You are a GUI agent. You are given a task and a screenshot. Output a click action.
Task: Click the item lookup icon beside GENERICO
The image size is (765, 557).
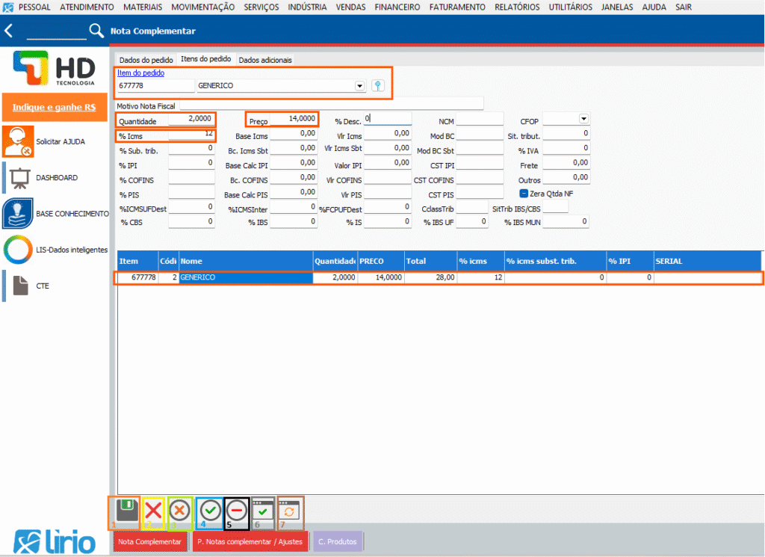[378, 86]
